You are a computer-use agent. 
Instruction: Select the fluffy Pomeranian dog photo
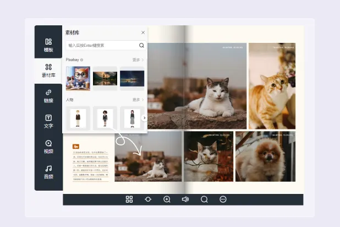pyautogui.click(x=265, y=156)
